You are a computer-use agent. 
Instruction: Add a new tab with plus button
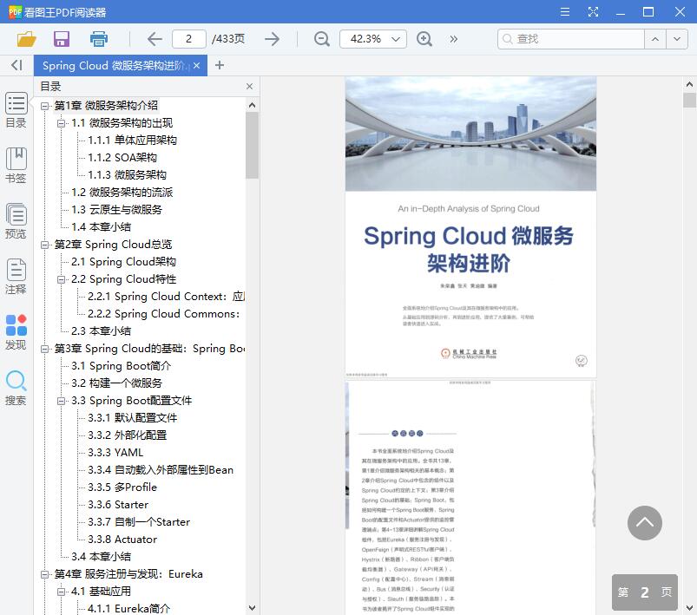point(219,65)
